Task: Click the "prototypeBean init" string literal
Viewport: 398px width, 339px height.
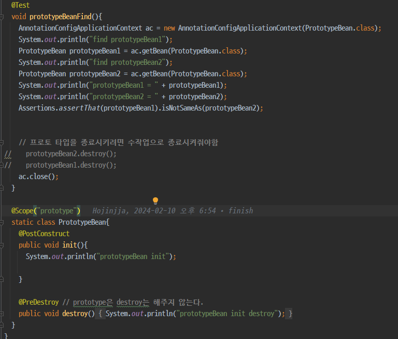Action: [133, 256]
